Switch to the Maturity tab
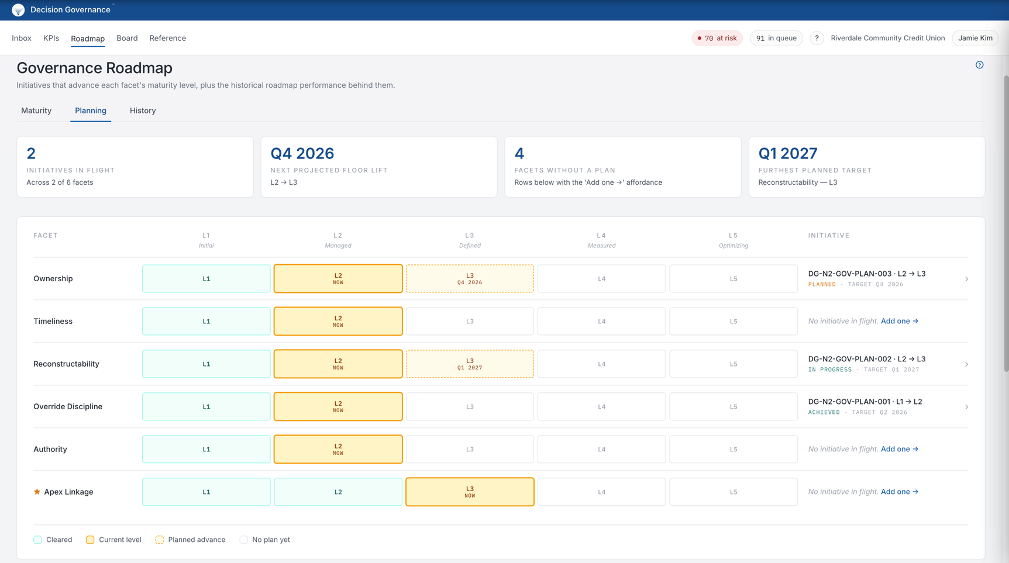1009x563 pixels. point(36,110)
